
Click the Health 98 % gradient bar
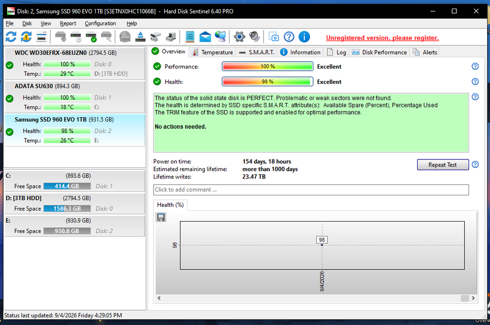(267, 81)
